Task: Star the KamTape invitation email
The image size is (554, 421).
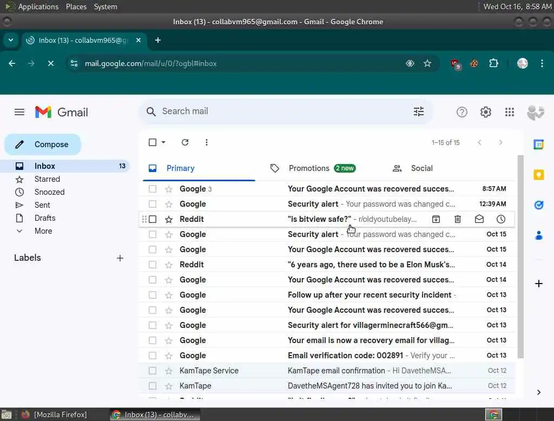Action: click(x=169, y=386)
